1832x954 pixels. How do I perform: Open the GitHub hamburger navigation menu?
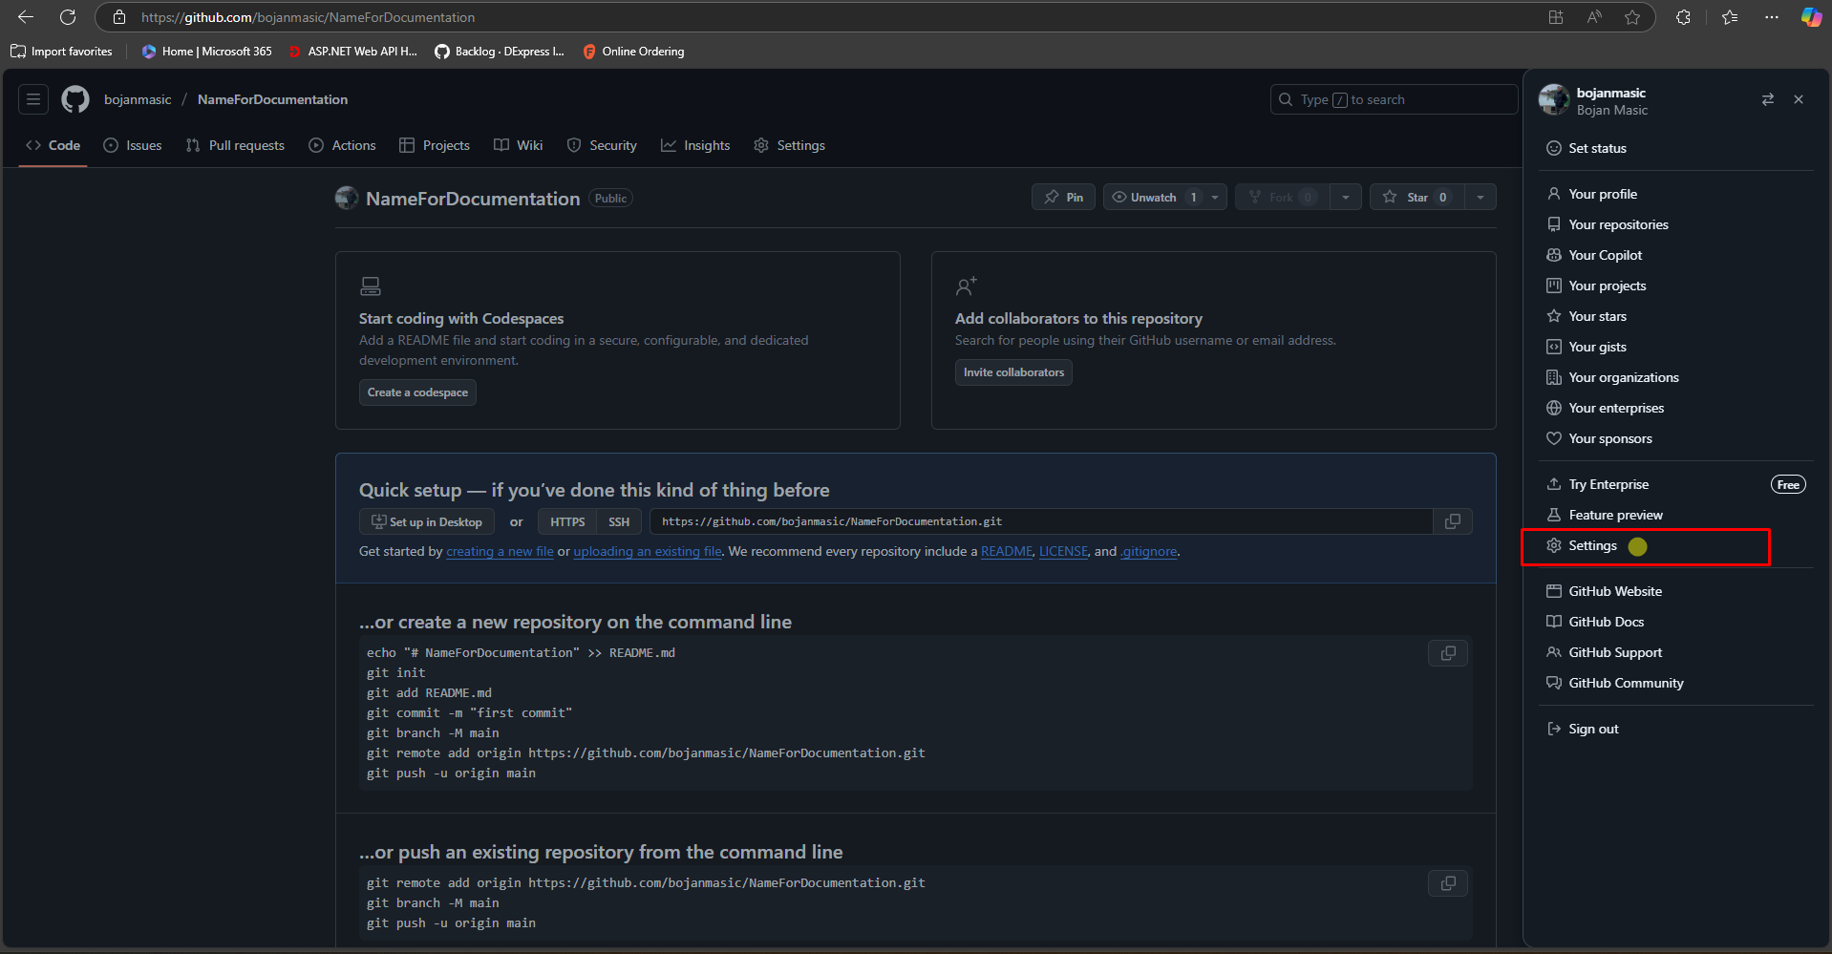(33, 99)
